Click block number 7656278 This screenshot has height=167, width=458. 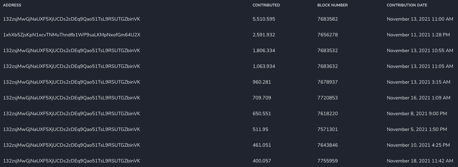tap(327, 35)
